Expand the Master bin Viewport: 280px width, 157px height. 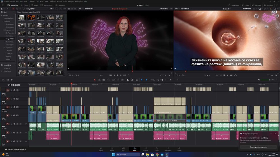click(x=2, y=15)
